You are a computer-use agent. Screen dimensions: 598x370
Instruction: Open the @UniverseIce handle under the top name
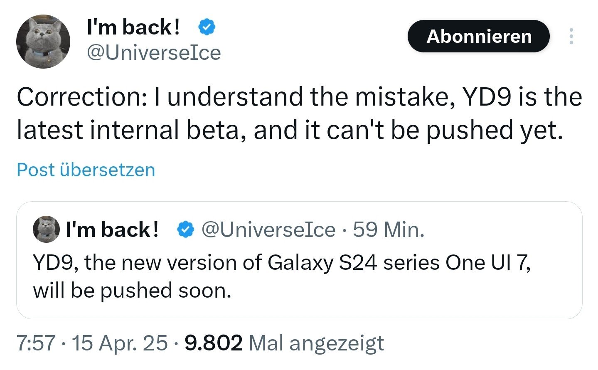pos(153,53)
